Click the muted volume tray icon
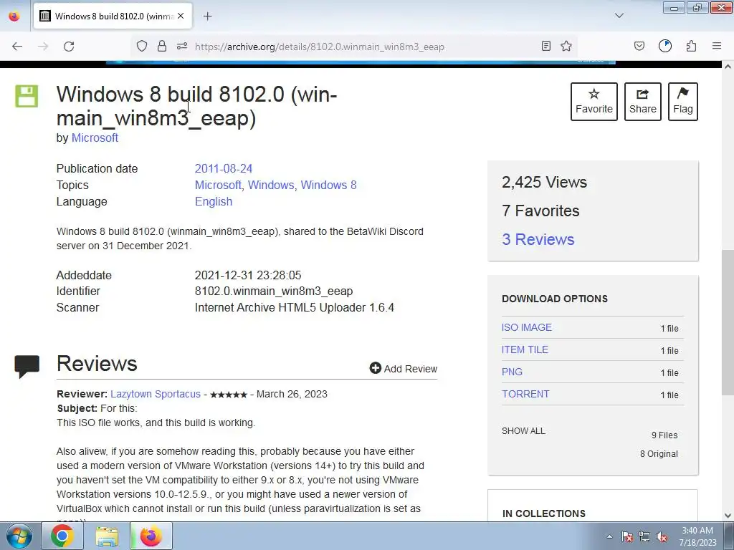Screen dimensions: 734x550 tap(662, 536)
